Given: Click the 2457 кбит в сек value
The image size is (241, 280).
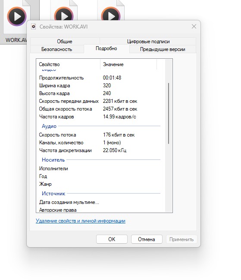Looking at the screenshot, I should pos(120,109).
